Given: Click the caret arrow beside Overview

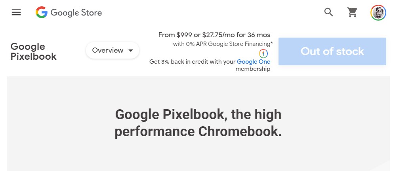Looking at the screenshot, I should tap(131, 51).
